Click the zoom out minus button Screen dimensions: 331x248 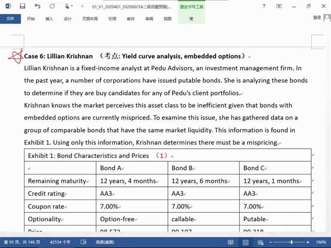tap(271, 242)
